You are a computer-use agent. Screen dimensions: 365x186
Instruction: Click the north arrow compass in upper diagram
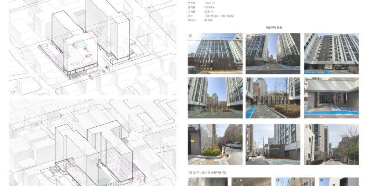(x=13, y=92)
